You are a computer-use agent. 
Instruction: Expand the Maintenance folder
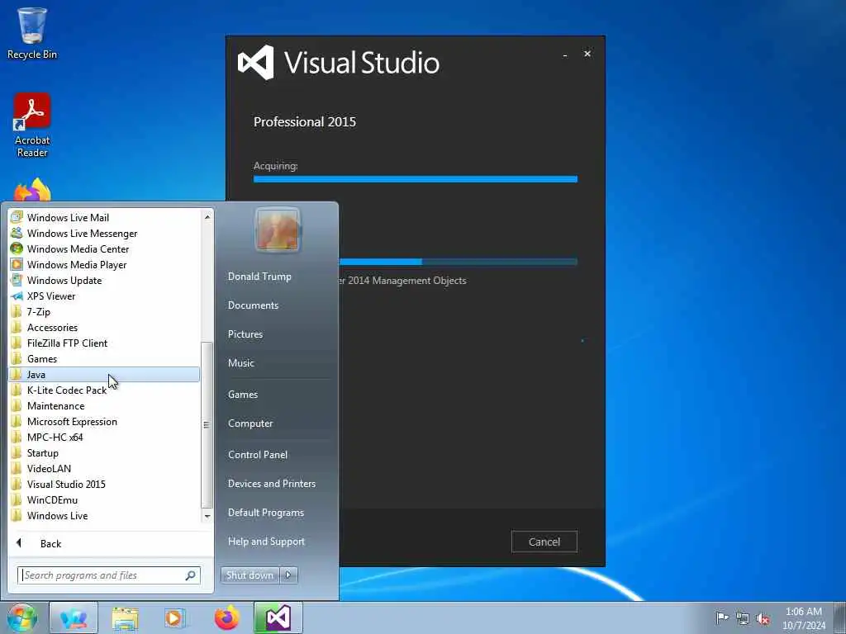[x=104, y=405]
